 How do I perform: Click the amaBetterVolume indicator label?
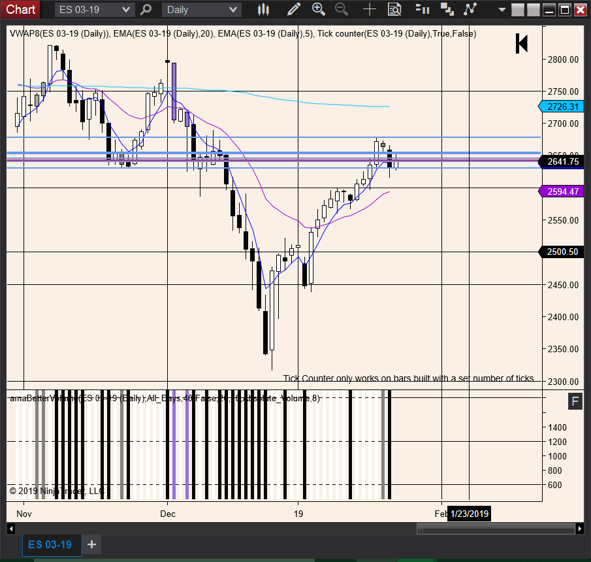pos(165,399)
